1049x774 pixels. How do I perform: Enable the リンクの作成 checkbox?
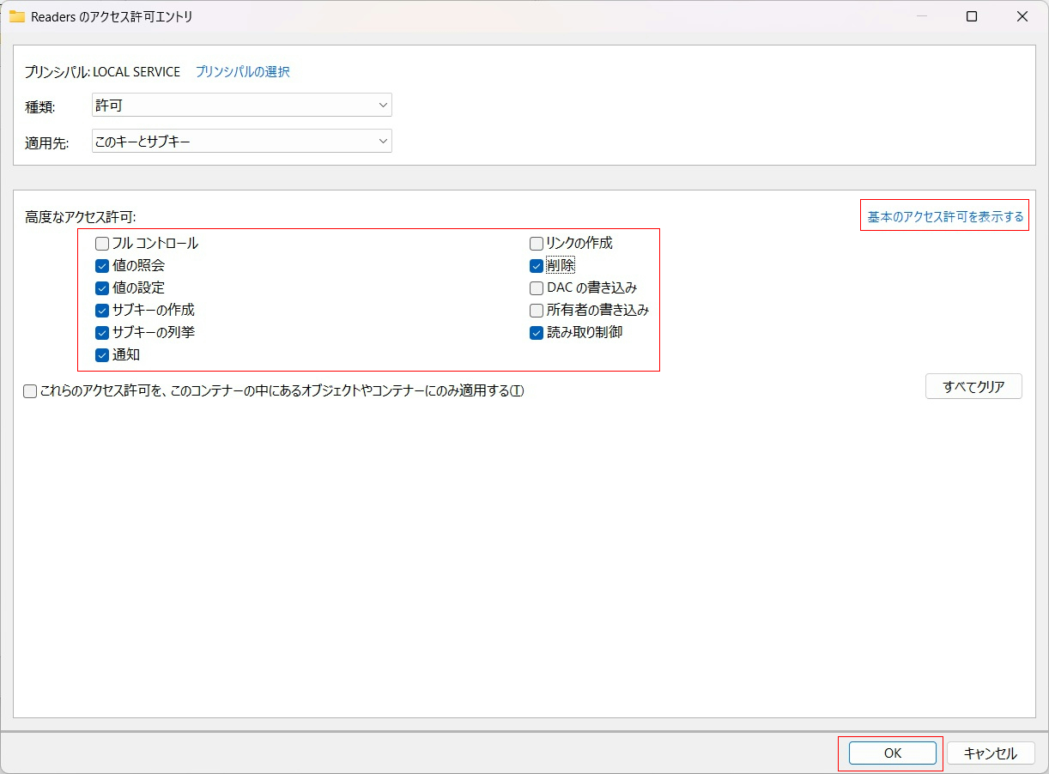pyautogui.click(x=537, y=244)
